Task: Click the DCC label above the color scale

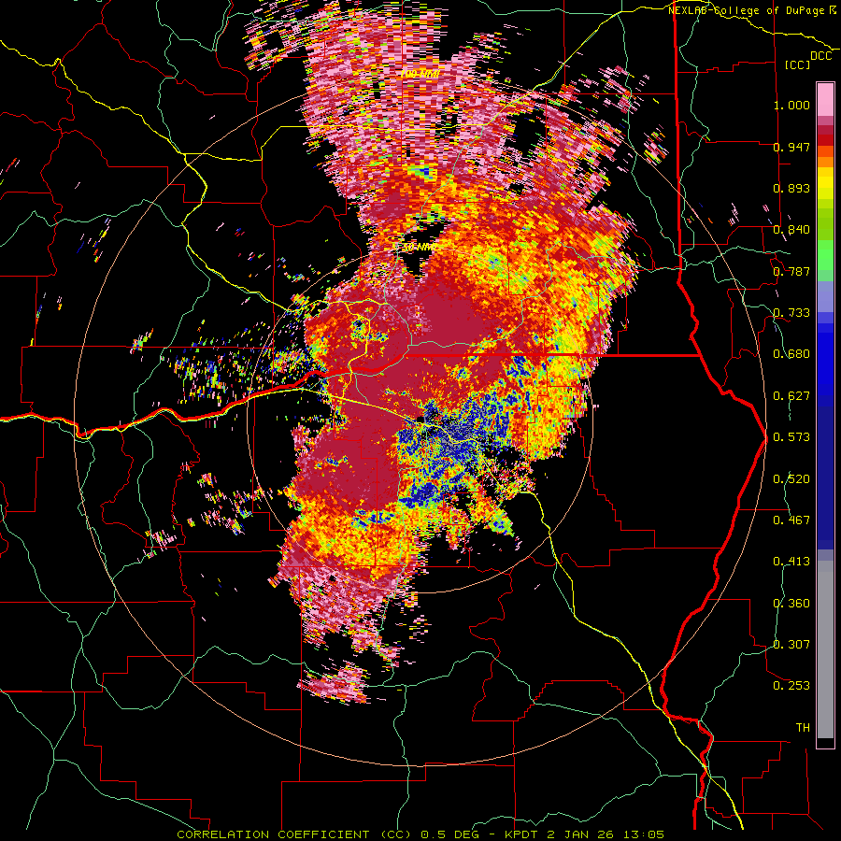Action: (820, 56)
